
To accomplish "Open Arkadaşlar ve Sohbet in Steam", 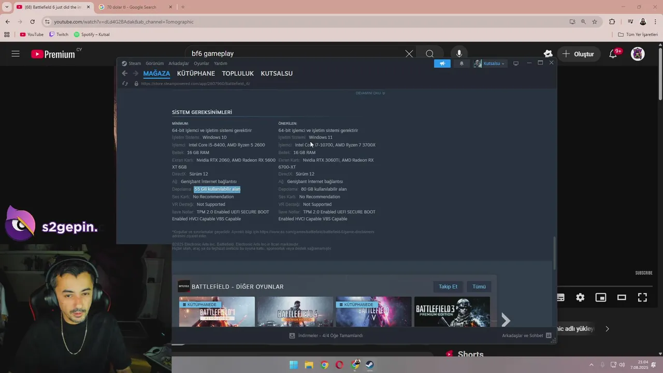I will point(527,336).
